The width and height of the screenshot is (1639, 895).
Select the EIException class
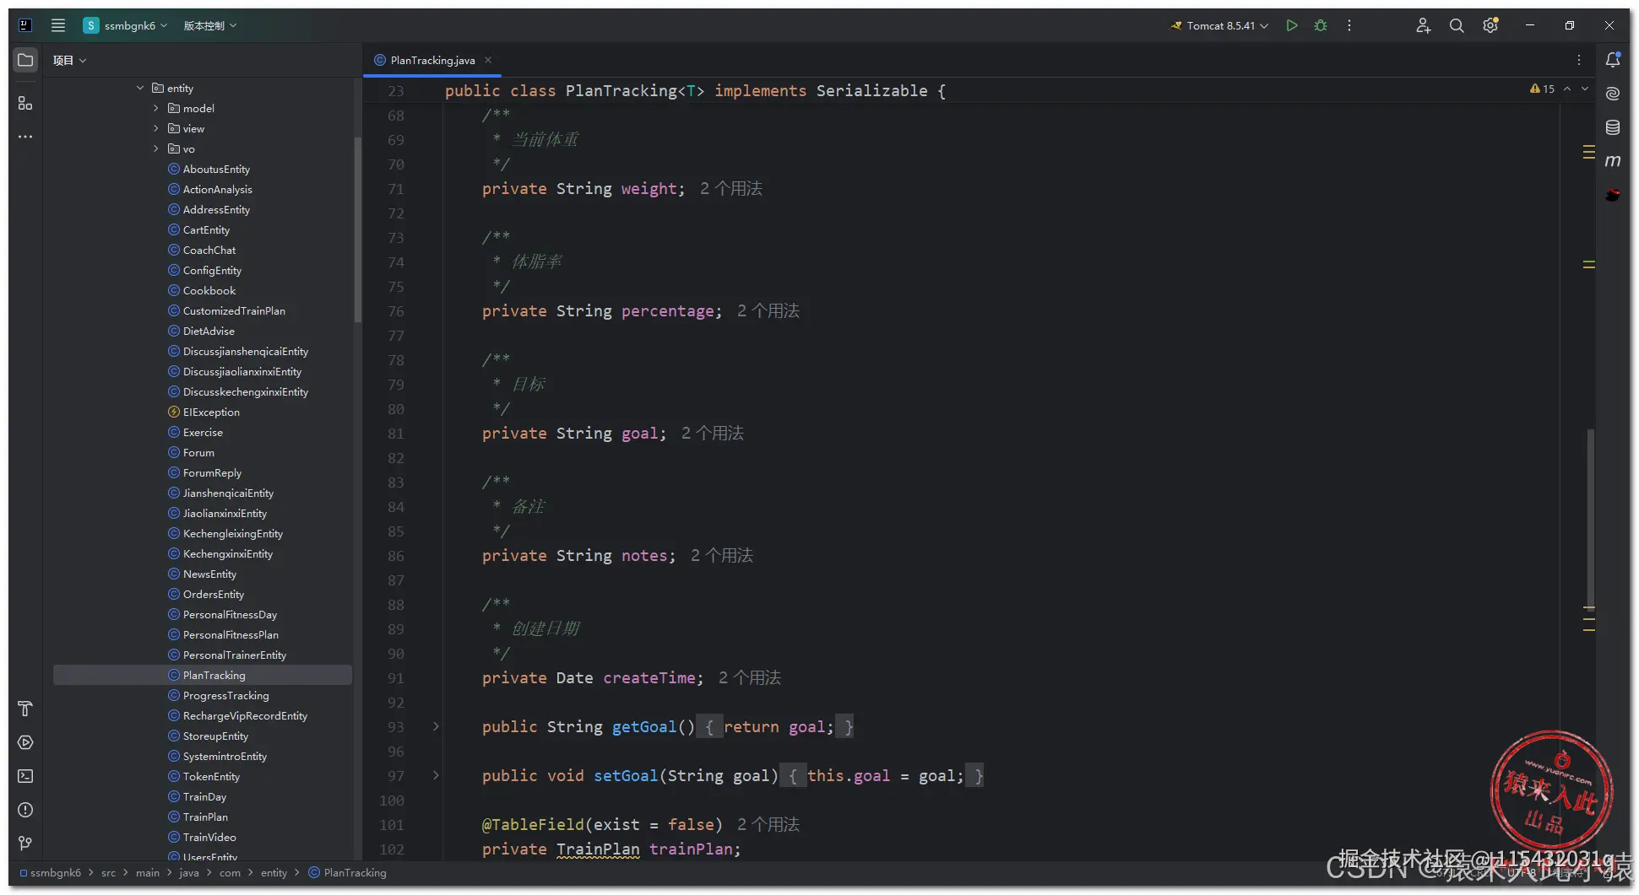pyautogui.click(x=211, y=412)
